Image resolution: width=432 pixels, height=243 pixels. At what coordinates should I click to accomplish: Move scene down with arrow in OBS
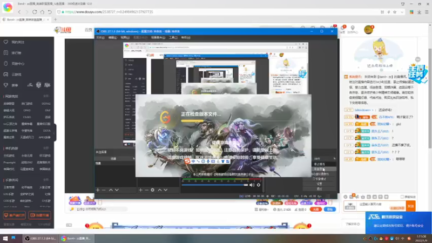click(x=117, y=190)
